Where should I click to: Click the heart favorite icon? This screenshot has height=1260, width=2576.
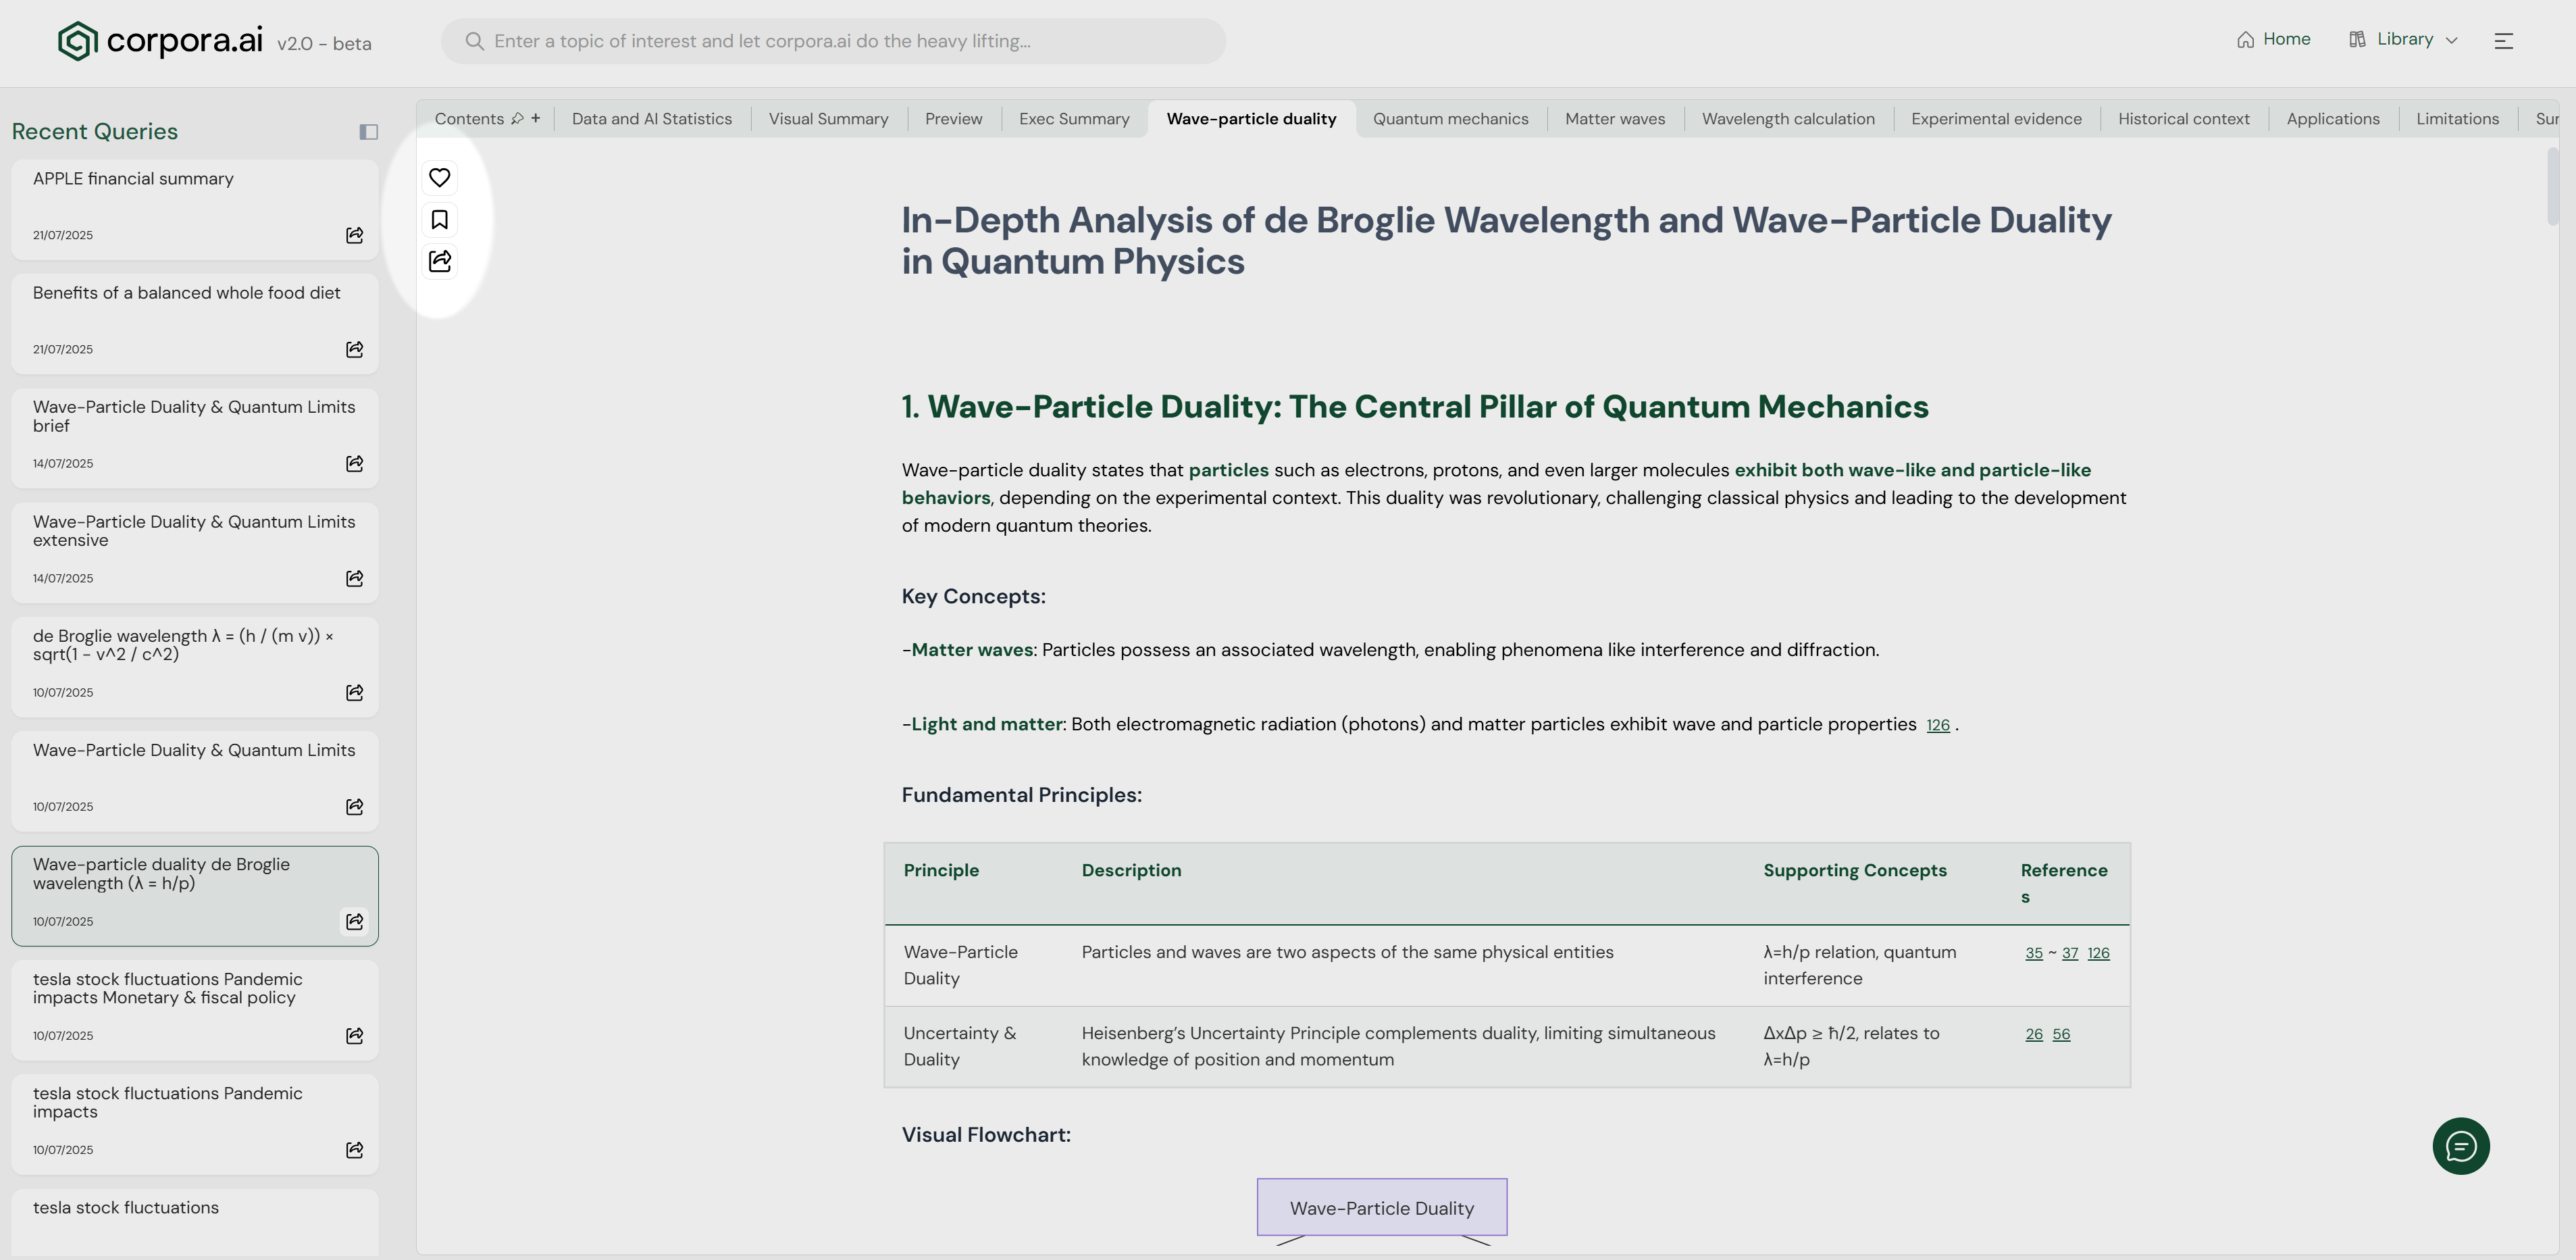tap(439, 178)
